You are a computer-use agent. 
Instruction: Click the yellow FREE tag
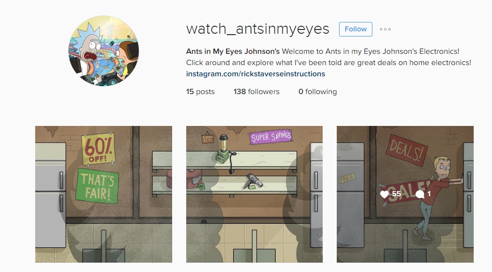347,178
